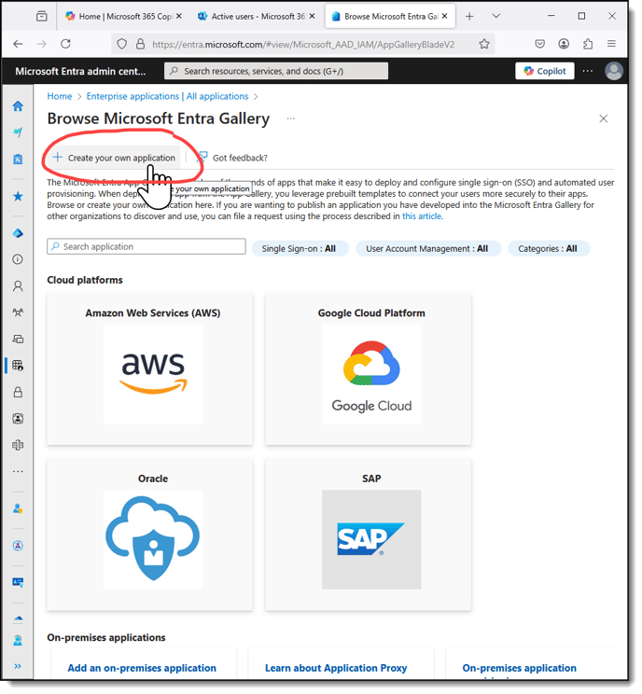Open the list all tabs dropdown
The width and height of the screenshot is (642, 694).
(496, 17)
